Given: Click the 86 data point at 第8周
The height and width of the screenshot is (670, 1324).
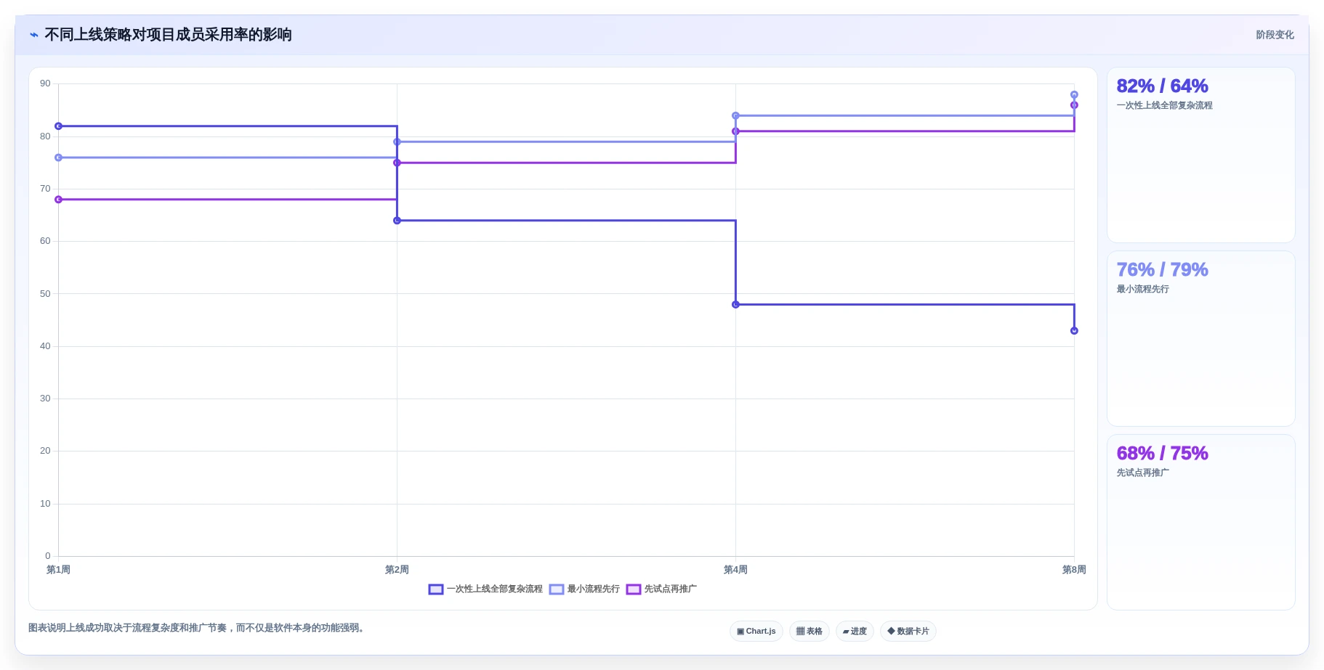Looking at the screenshot, I should 1074,105.
